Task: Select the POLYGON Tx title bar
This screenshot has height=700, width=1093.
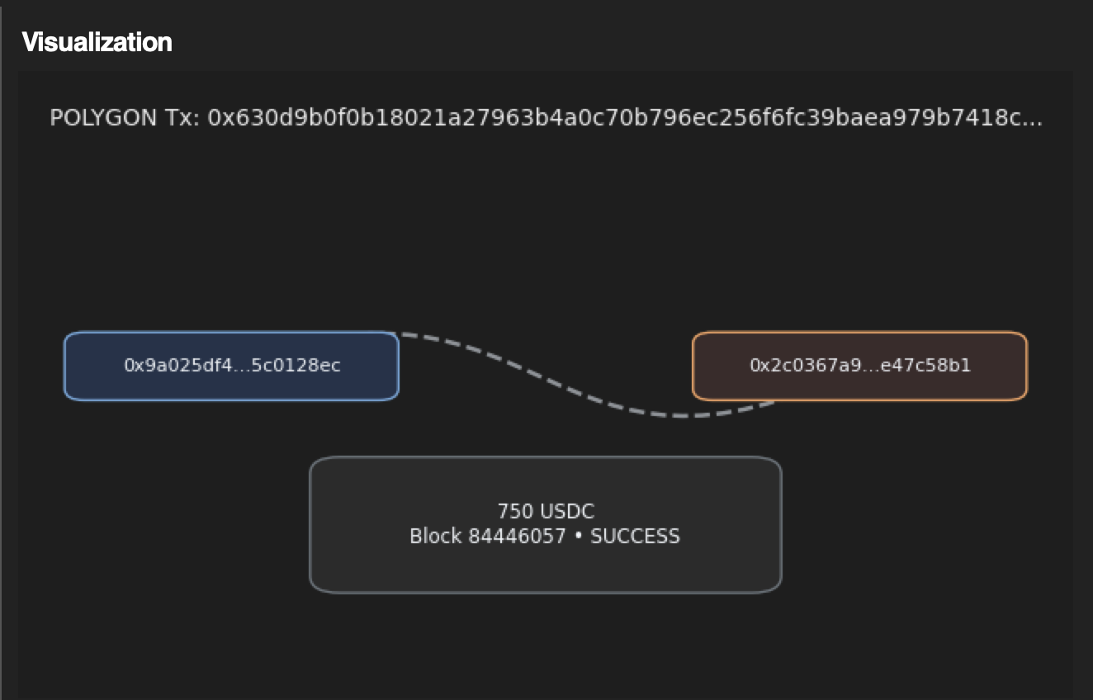Action: click(x=545, y=118)
